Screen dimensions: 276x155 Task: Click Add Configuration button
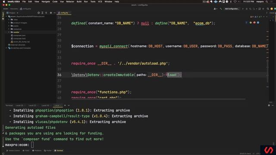click(x=232, y=9)
